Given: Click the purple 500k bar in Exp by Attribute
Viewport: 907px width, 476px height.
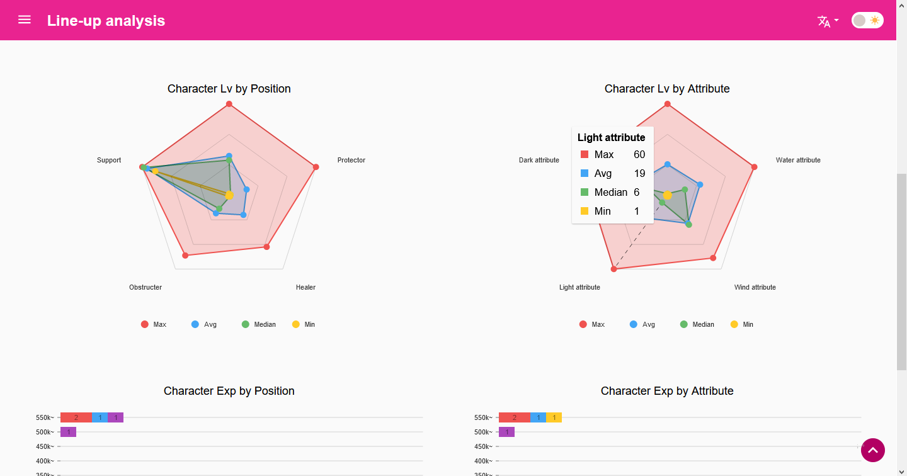Looking at the screenshot, I should click(x=506, y=432).
